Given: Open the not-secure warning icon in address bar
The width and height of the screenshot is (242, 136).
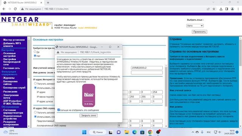Looking at the screenshot, I should click(23, 9).
